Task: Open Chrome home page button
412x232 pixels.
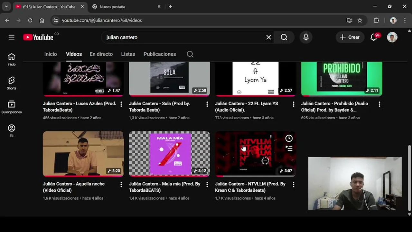Action: (x=42, y=20)
